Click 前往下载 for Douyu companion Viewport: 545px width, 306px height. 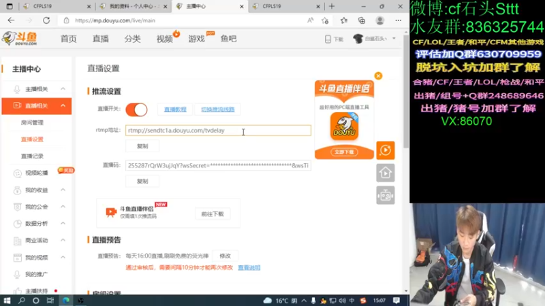click(x=213, y=214)
